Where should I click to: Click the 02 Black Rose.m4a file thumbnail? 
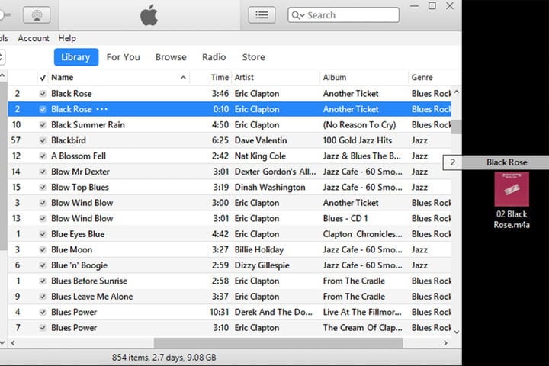[x=512, y=189]
